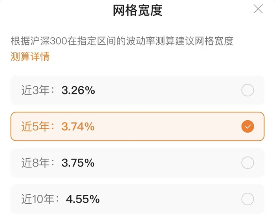Click the 近3年 label text
This screenshot has height=219, width=275.
35,91
